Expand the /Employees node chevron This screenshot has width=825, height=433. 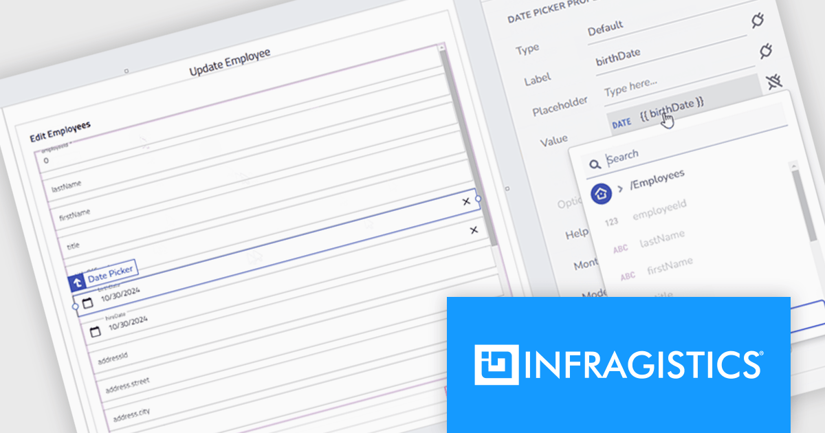620,188
